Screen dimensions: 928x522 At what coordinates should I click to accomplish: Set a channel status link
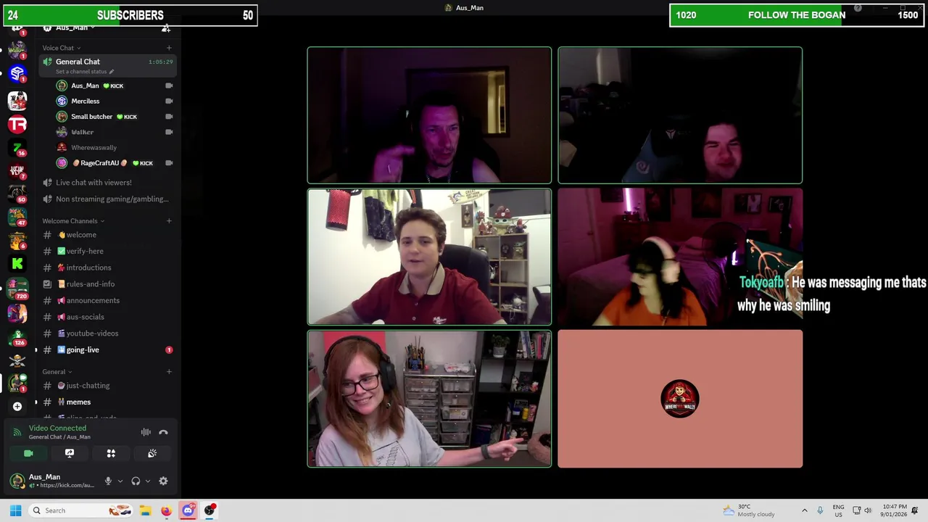pos(85,71)
